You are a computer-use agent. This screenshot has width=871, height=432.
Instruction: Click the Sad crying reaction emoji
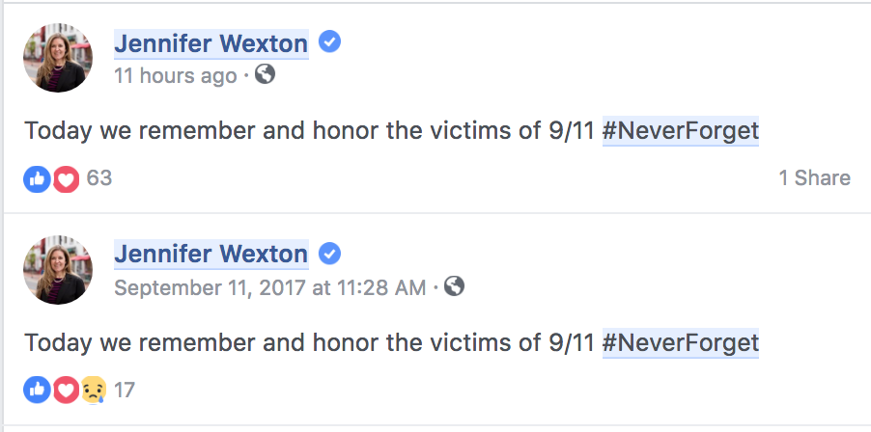pos(93,391)
